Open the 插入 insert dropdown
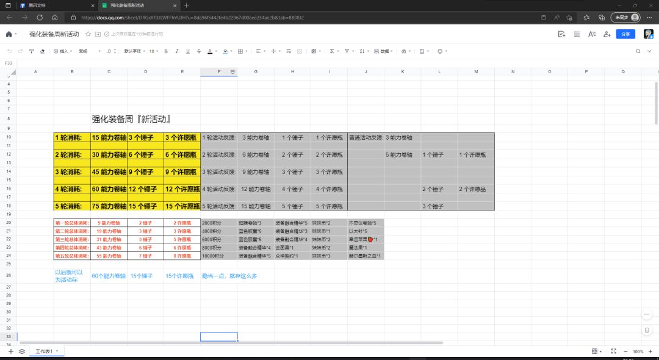Viewport: 659px width, 360px height. [x=63, y=51]
